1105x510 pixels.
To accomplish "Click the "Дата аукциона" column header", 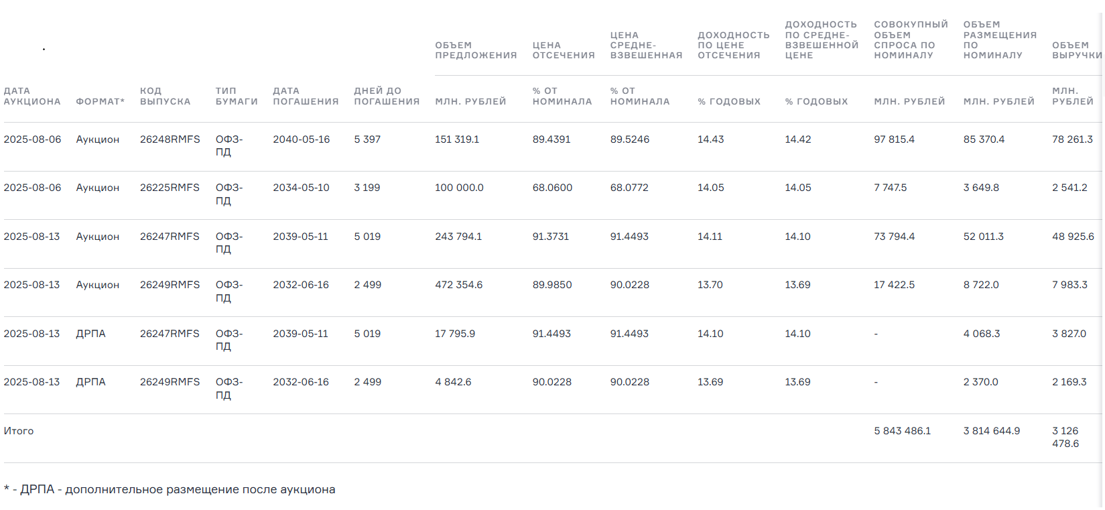I will (x=31, y=96).
